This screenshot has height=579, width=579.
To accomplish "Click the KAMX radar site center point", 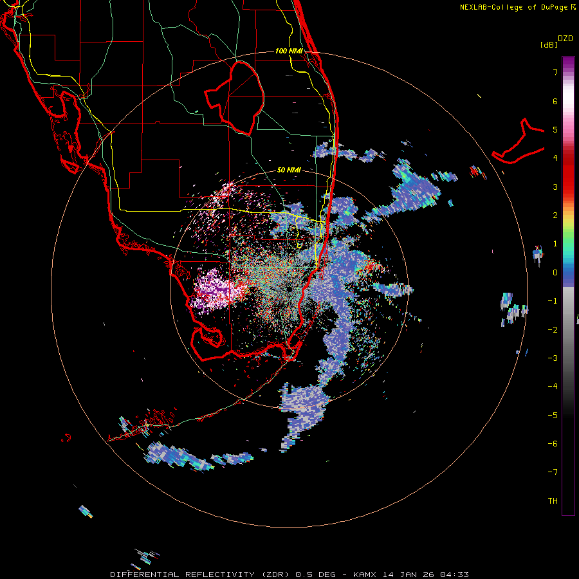I will point(289,289).
